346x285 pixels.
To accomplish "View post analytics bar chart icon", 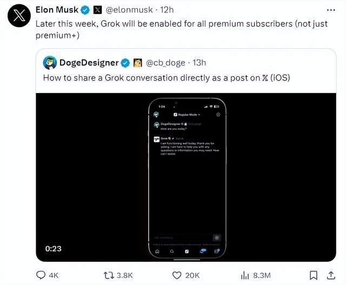I will click(245, 275).
